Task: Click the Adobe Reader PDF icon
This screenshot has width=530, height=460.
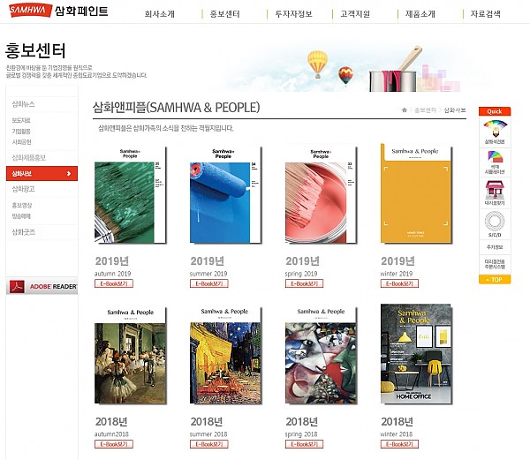Action: 17,286
